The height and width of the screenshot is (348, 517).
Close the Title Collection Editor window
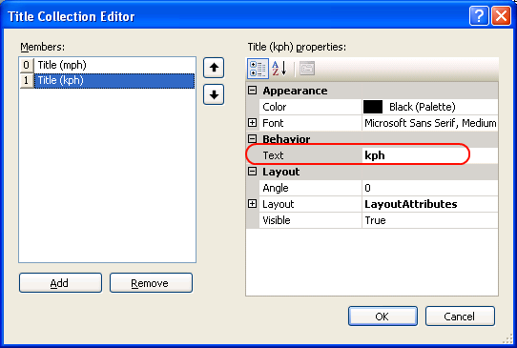coord(501,15)
